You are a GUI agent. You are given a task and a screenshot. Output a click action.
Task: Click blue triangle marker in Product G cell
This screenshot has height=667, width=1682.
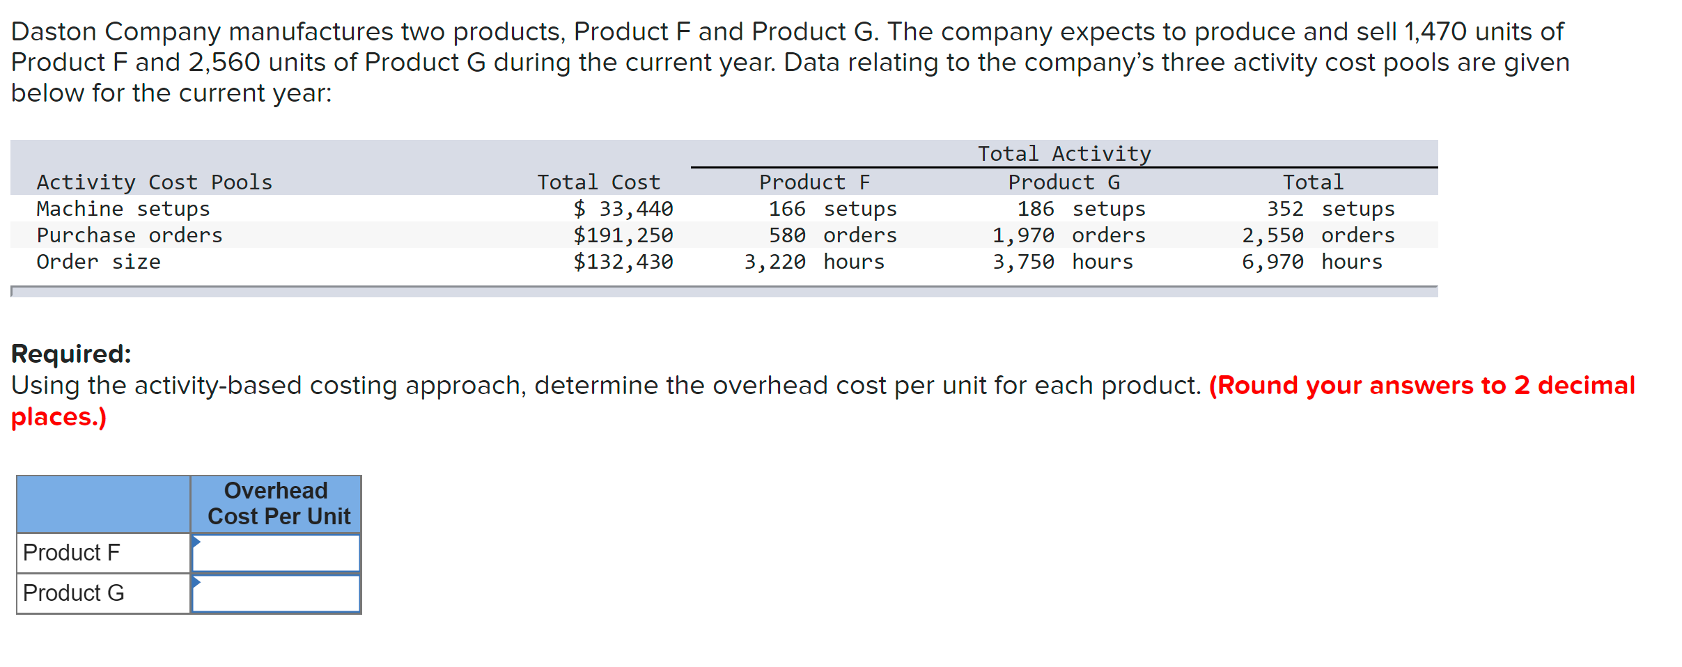coord(196,581)
